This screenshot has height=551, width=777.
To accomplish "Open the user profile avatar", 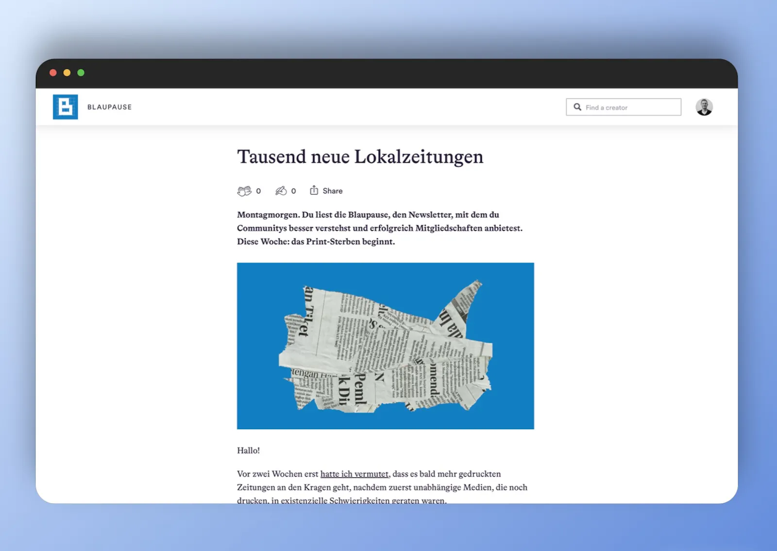I will click(x=704, y=107).
